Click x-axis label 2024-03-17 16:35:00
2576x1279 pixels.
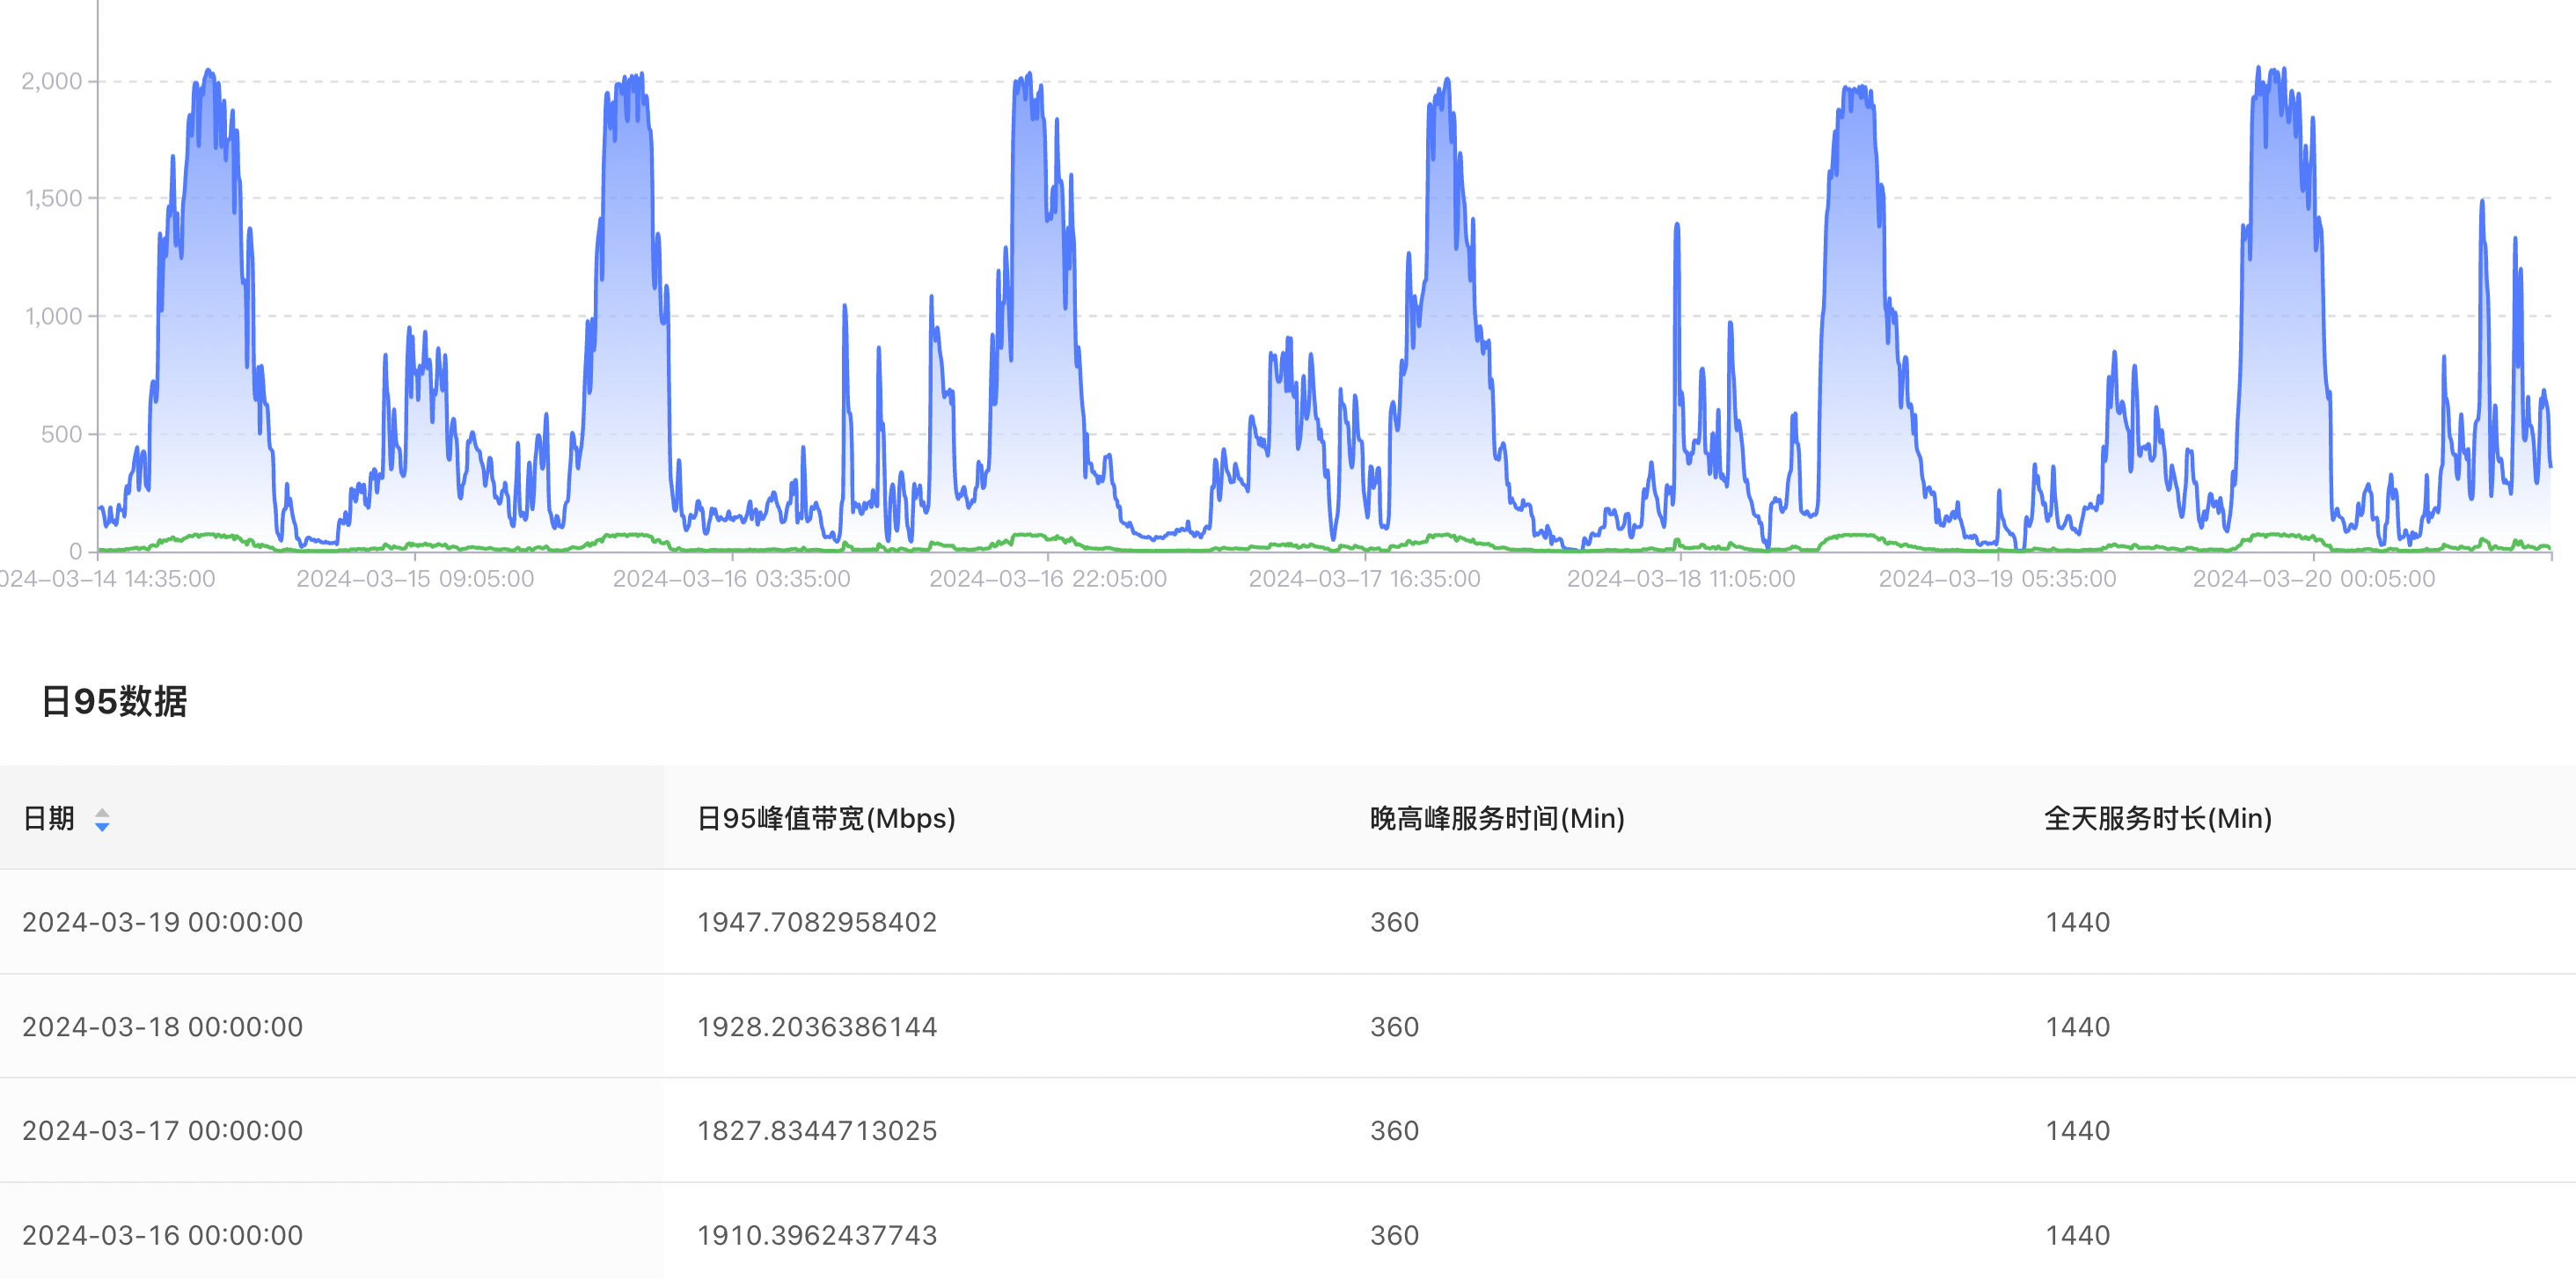pyautogui.click(x=1365, y=579)
